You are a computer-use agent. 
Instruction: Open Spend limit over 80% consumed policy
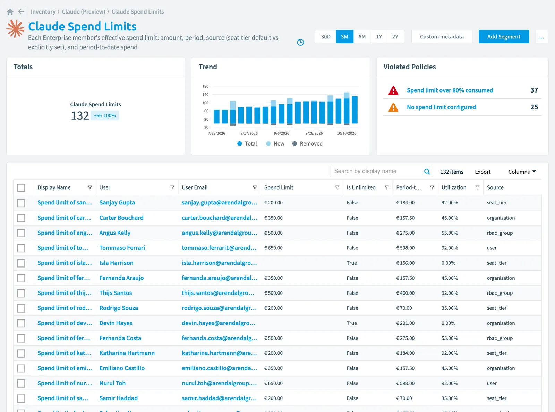[450, 90]
